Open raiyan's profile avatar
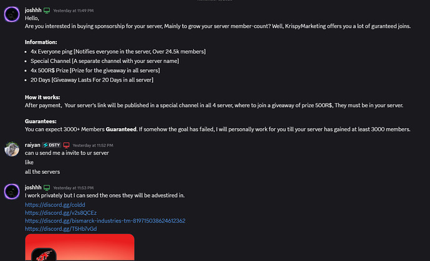 pyautogui.click(x=13, y=149)
